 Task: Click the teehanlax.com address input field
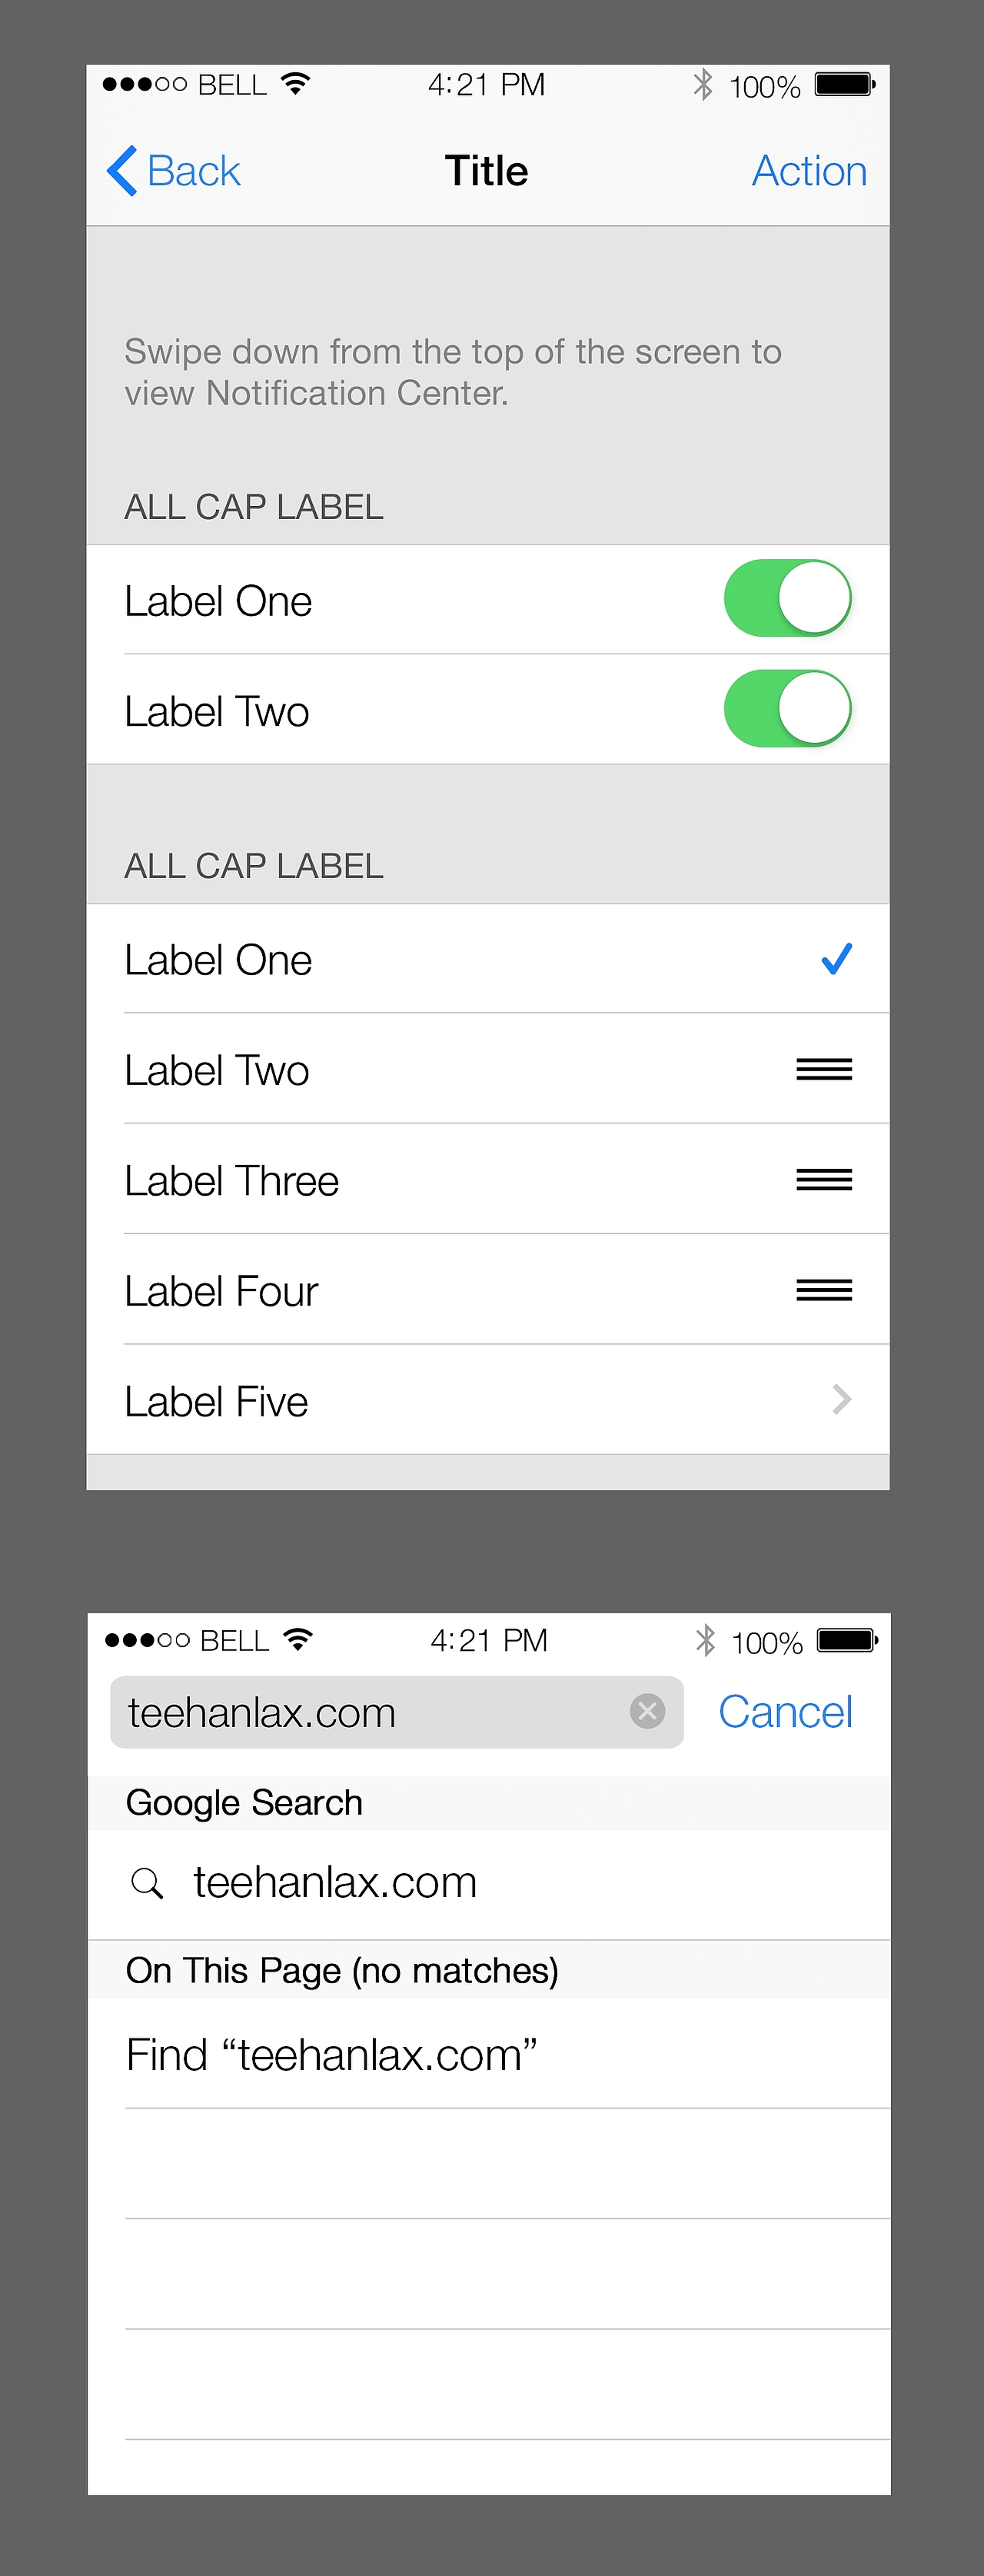[x=370, y=1712]
